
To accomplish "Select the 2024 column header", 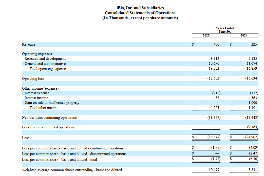I will [244, 35].
